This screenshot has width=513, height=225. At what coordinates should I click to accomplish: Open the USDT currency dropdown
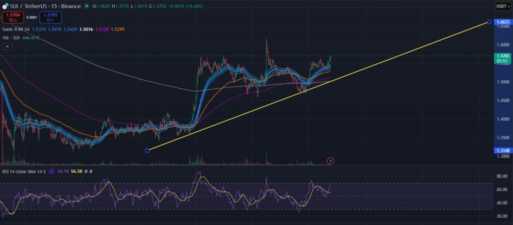[501, 6]
